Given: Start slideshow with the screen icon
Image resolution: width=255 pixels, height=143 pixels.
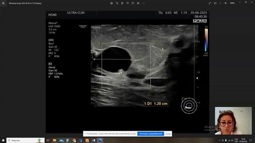Looking at the screenshot, I should click(x=215, y=3).
